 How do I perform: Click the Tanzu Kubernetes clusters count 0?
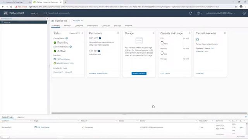click(197, 39)
